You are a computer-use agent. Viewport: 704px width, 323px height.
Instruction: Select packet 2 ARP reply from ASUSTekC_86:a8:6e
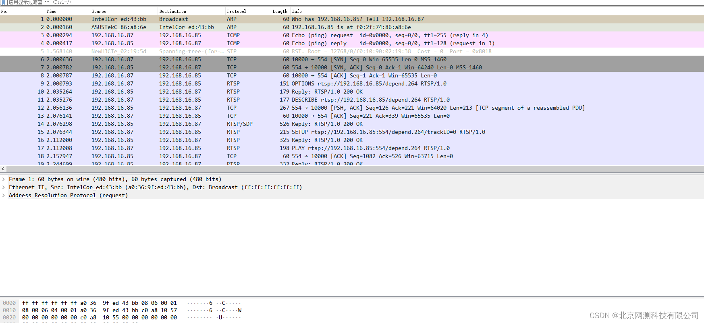click(352, 27)
